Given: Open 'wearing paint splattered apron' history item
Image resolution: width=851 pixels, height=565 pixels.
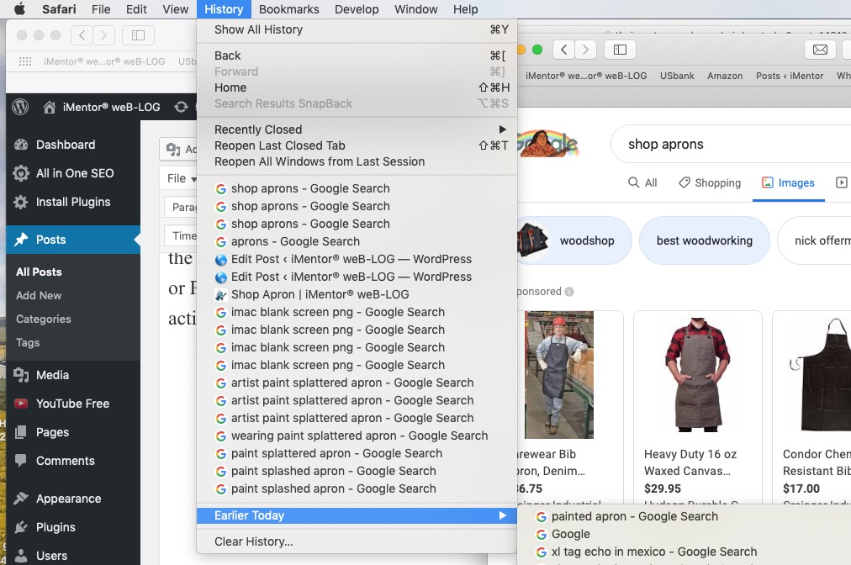Looking at the screenshot, I should [x=357, y=436].
